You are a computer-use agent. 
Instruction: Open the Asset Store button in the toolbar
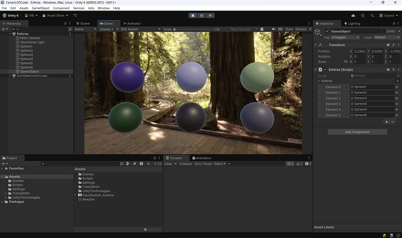tap(55, 16)
